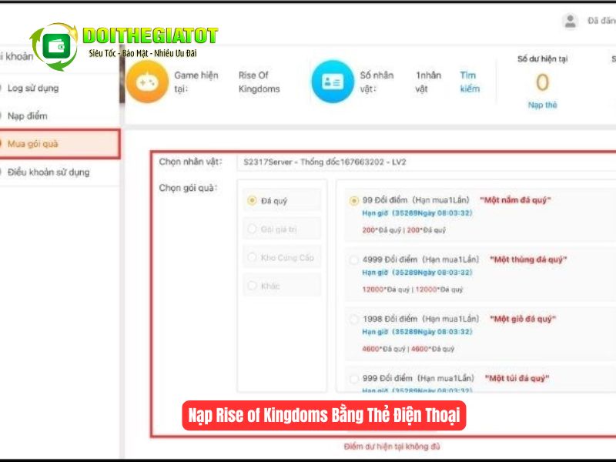Select the Gói giá trị radio button
616x462 pixels.
[252, 229]
